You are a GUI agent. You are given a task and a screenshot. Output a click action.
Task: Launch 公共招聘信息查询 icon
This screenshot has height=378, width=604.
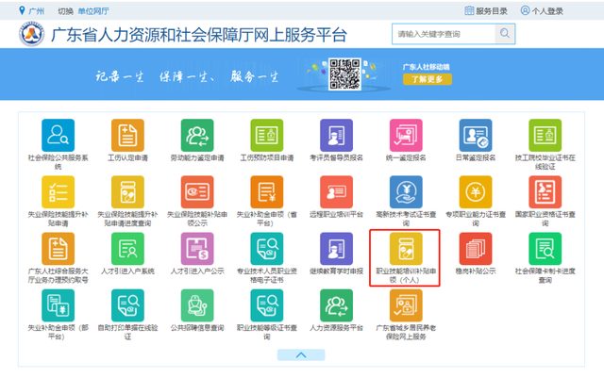(196, 304)
